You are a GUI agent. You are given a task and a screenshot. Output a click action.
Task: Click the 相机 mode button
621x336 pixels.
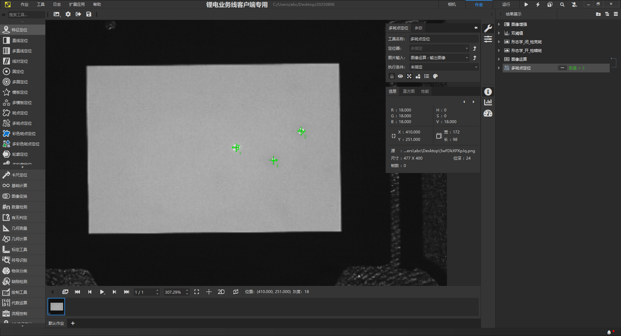coord(452,5)
